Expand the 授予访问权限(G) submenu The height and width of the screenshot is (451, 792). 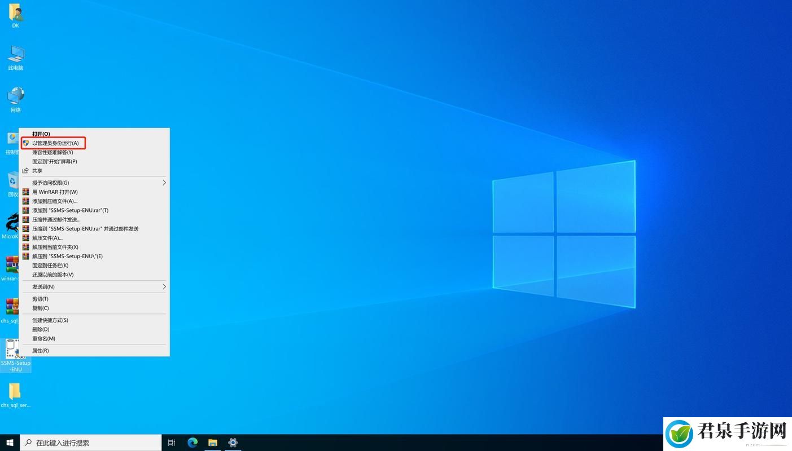[94, 183]
